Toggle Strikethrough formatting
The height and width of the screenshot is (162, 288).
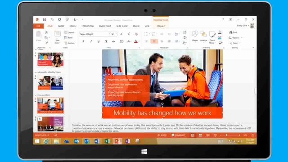pos(114,41)
